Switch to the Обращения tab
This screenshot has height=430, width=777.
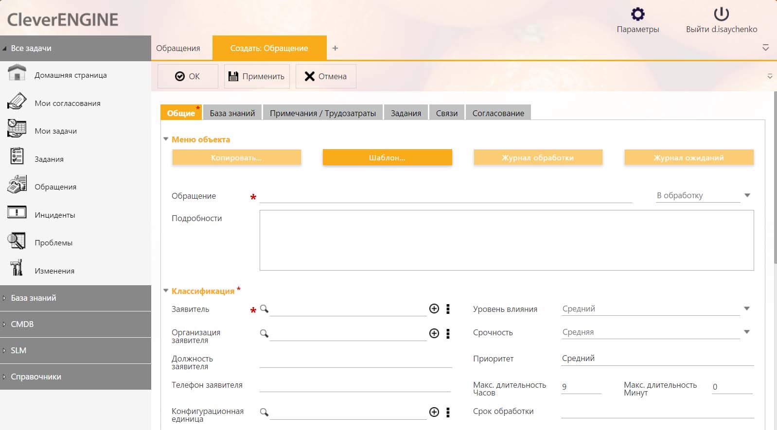(178, 48)
